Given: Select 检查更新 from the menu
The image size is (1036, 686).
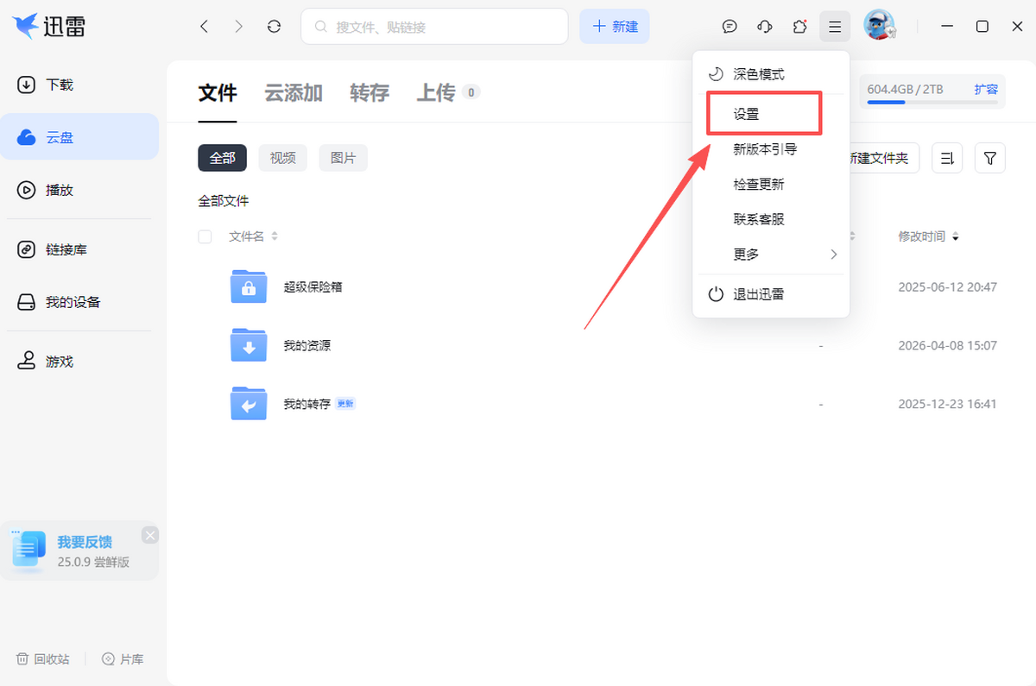Looking at the screenshot, I should (x=771, y=185).
